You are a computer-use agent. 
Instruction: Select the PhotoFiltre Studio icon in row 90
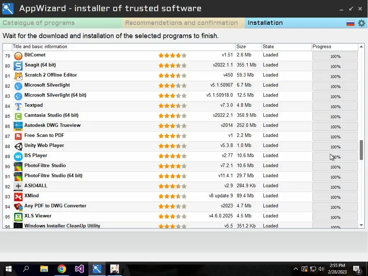pos(18,167)
